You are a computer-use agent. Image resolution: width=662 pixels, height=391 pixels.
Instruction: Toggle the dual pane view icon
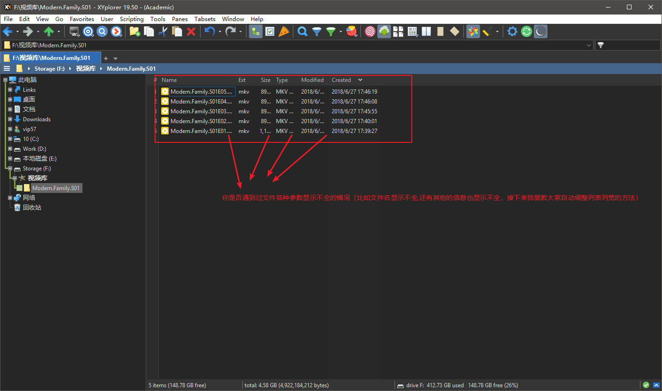point(426,31)
